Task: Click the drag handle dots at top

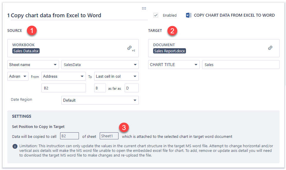Action: (x=144, y=8)
